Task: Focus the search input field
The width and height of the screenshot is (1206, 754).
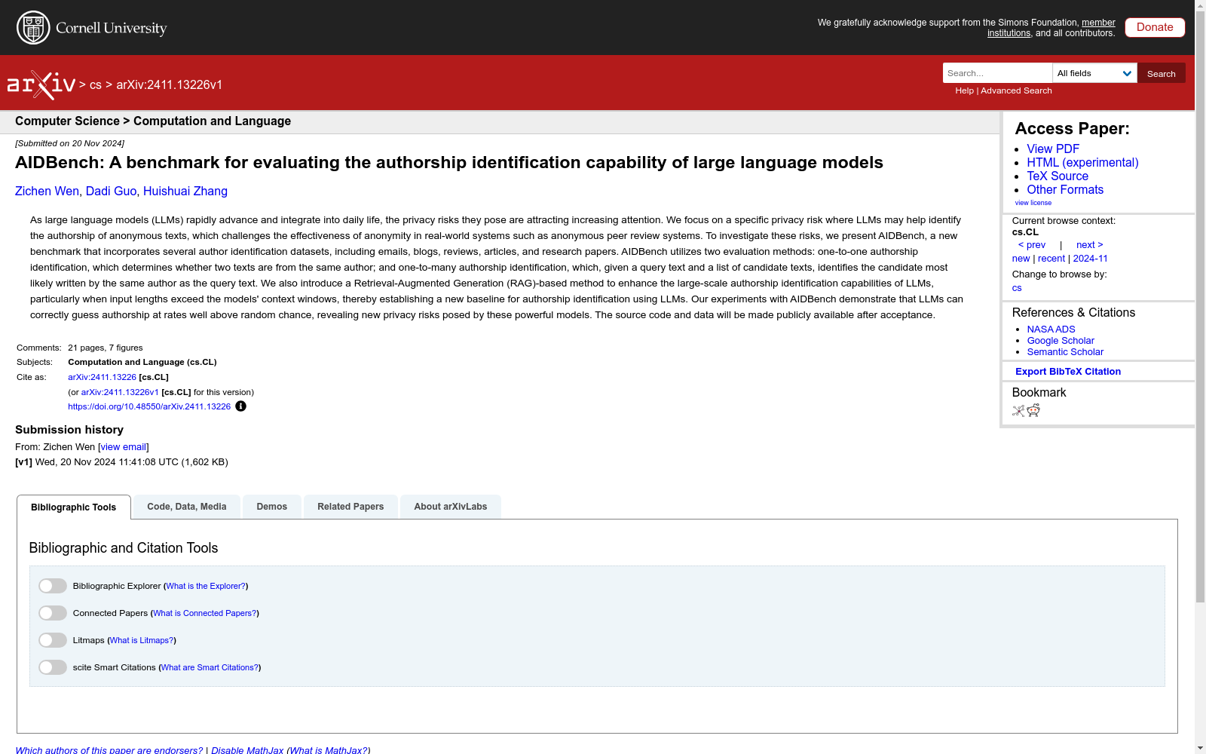Action: [997, 73]
